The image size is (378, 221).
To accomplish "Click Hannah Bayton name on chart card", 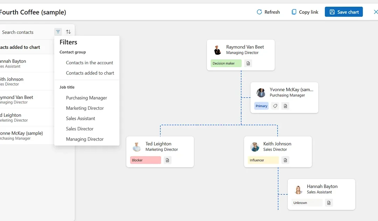I will [x=322, y=186].
